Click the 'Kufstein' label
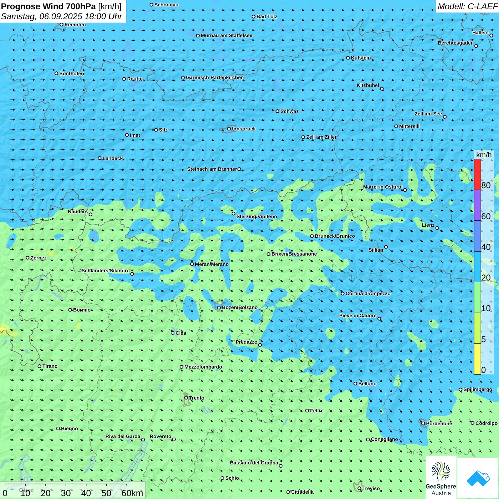 (x=361, y=58)
